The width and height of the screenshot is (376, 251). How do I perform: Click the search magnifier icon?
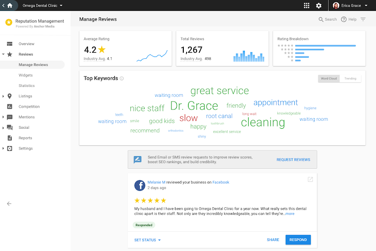(321, 19)
